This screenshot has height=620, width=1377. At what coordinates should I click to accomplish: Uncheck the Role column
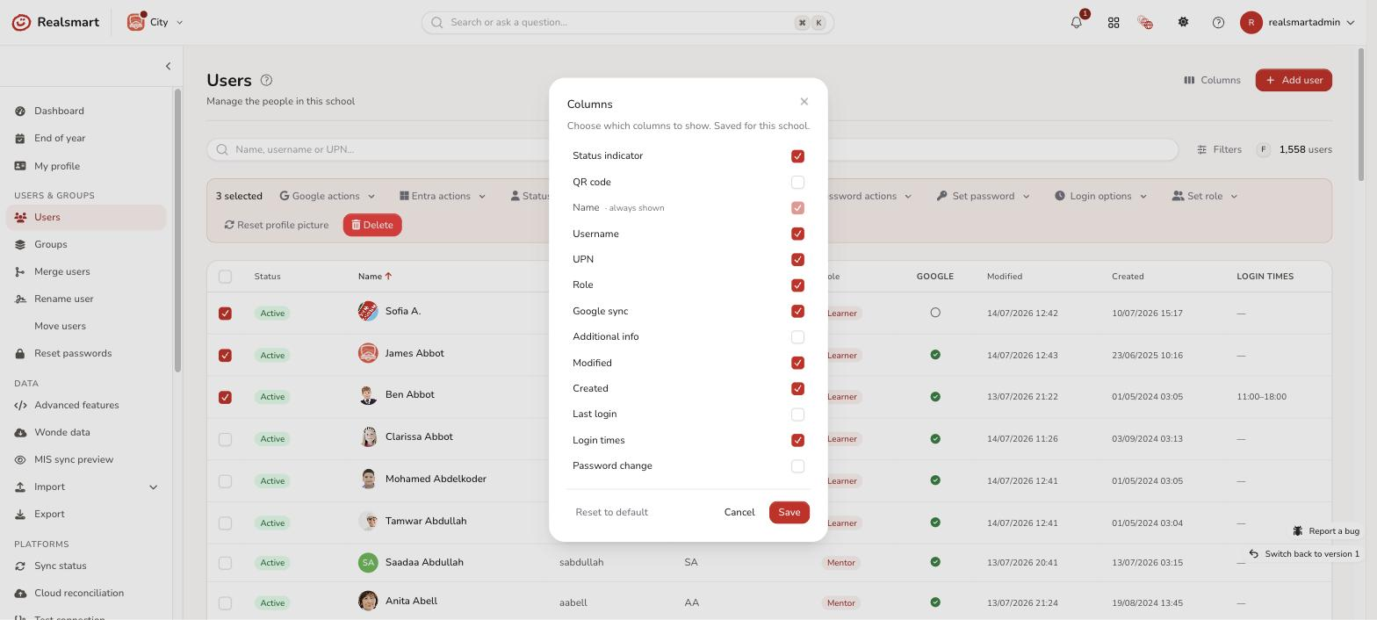click(x=797, y=285)
